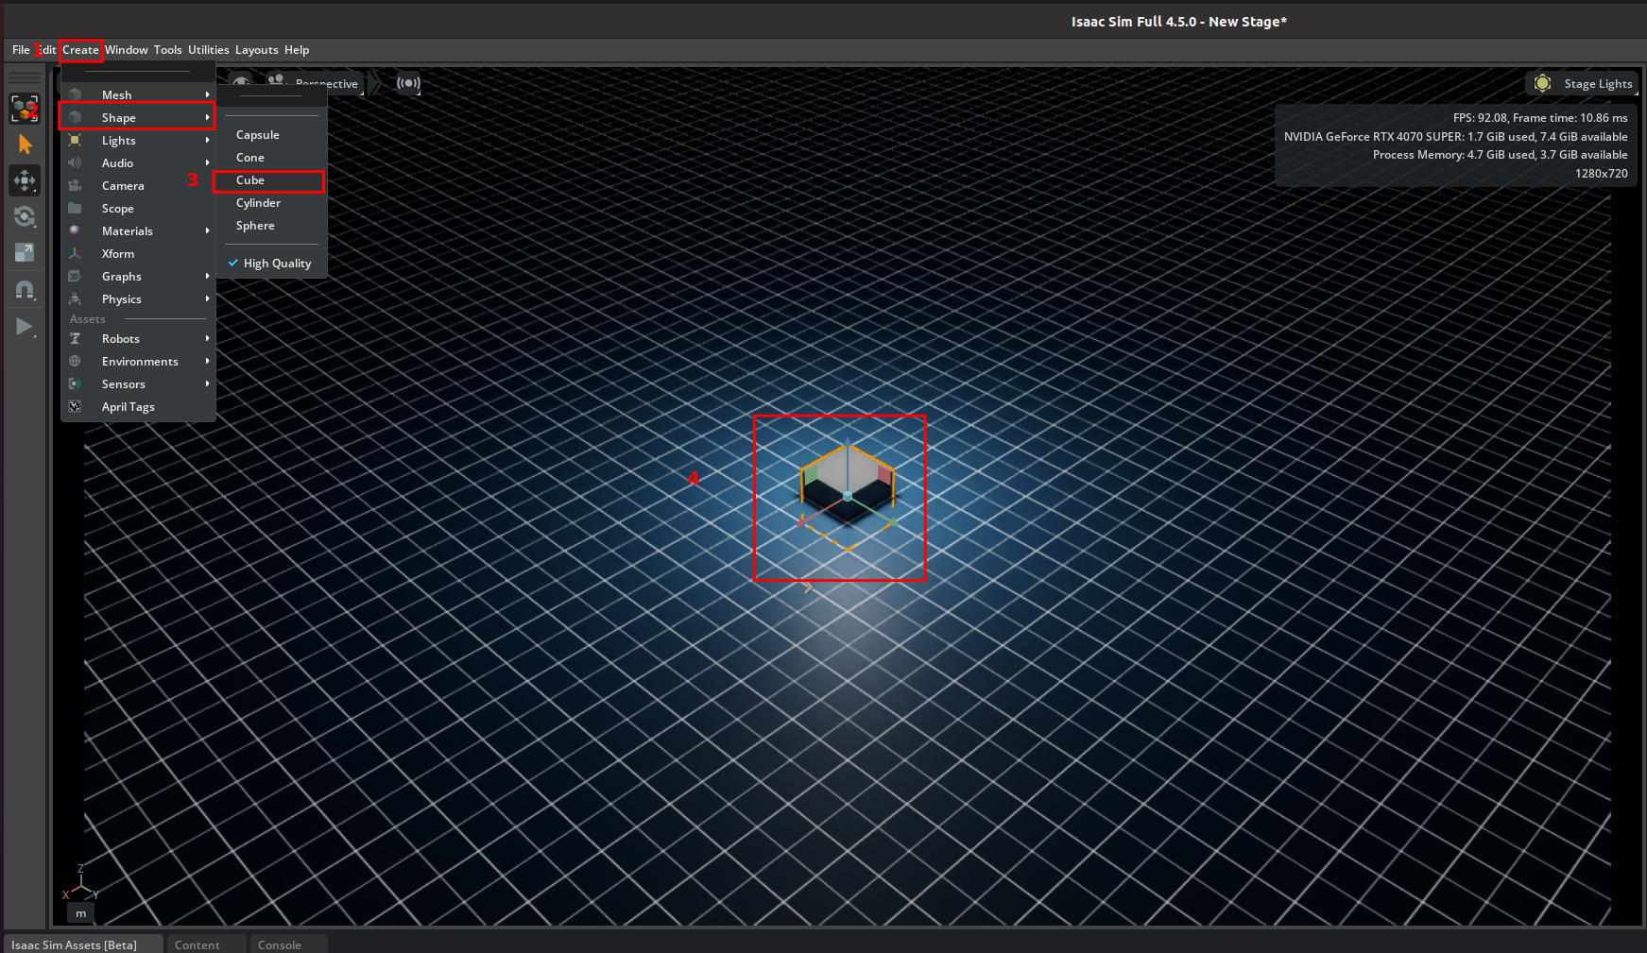This screenshot has height=953, width=1647.
Task: Open the Perspective camera dropdown
Action: pos(316,83)
